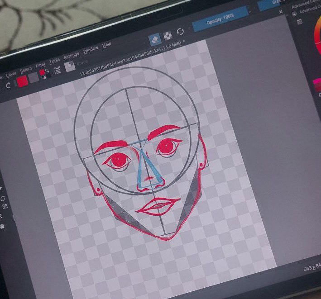Click the reload original preset icon
This screenshot has height=299, width=321.
pyautogui.click(x=180, y=32)
